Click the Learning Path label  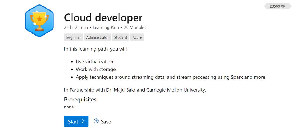pos(106,28)
